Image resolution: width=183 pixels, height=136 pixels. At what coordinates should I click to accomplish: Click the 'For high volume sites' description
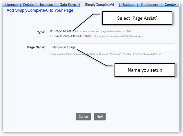[118, 37]
